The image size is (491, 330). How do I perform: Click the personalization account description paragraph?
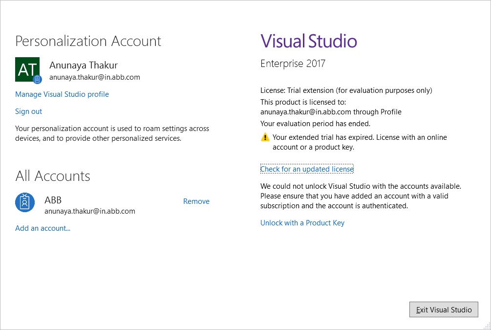click(x=112, y=133)
